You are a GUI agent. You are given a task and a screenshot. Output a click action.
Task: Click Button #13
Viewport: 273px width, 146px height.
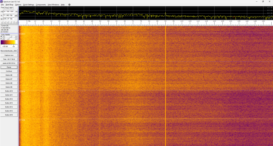pos(9,103)
